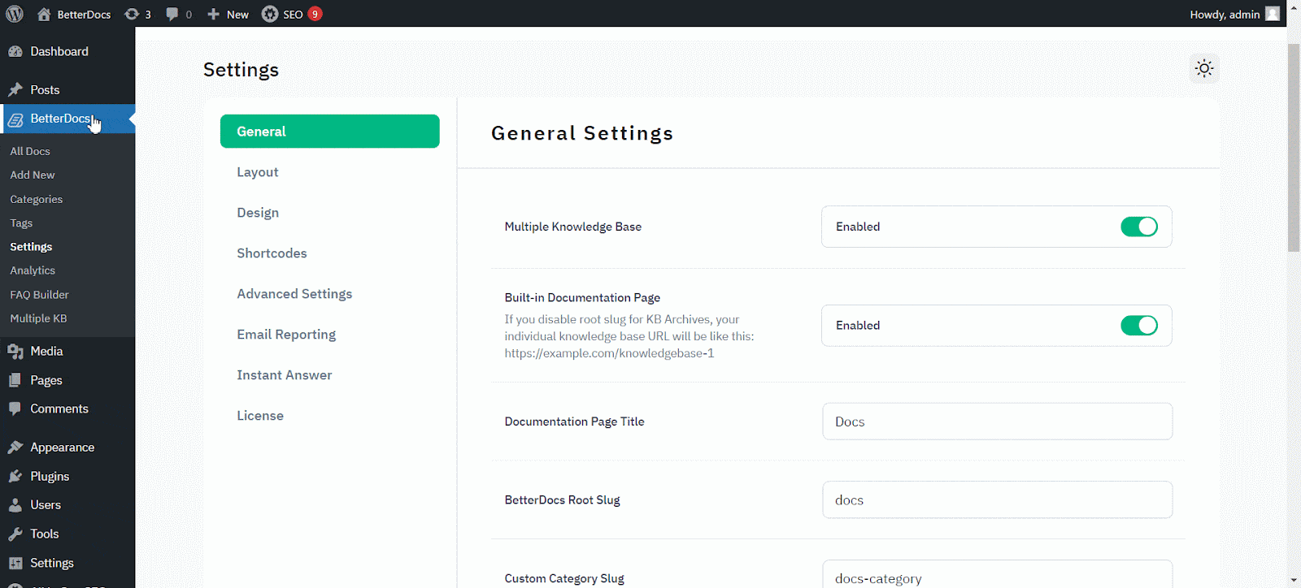
Task: Open Categories submenu link
Action: click(x=37, y=199)
